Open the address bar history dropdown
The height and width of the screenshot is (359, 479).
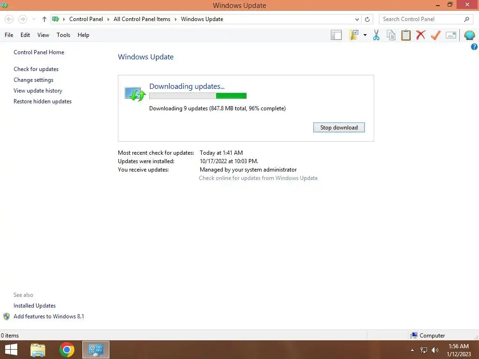coord(357,19)
